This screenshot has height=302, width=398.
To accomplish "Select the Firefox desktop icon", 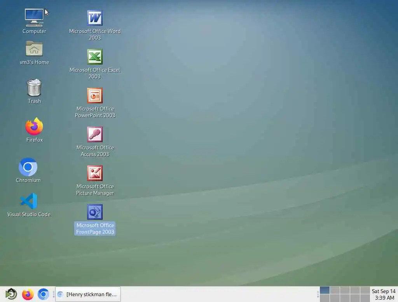I will pos(34,126).
